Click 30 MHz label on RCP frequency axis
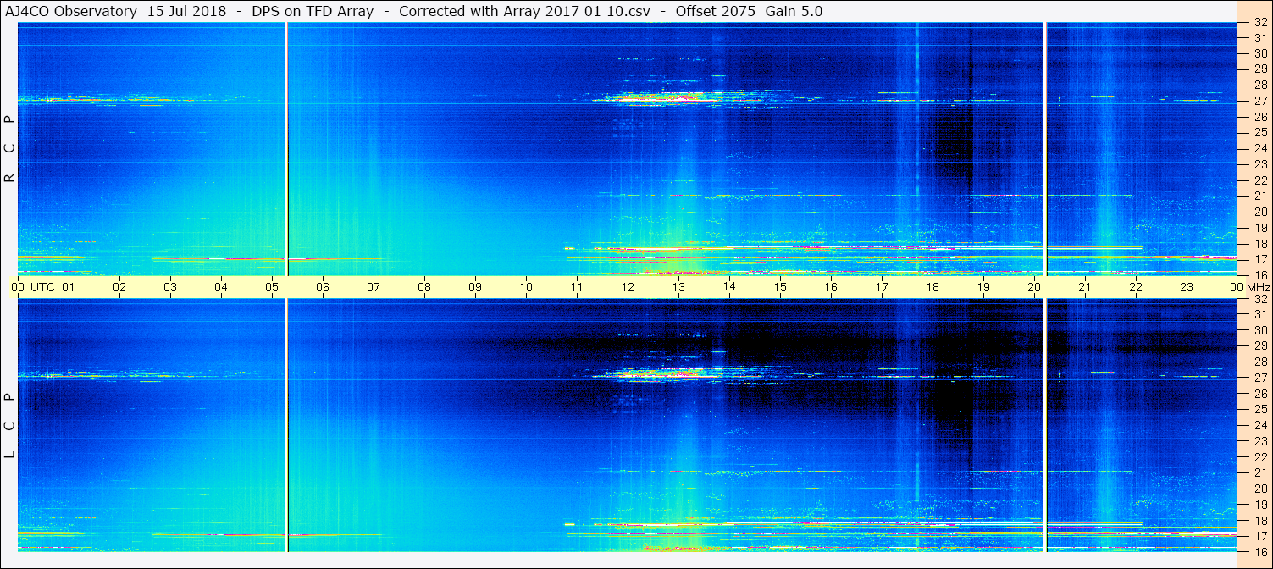The image size is (1273, 569). (1260, 53)
